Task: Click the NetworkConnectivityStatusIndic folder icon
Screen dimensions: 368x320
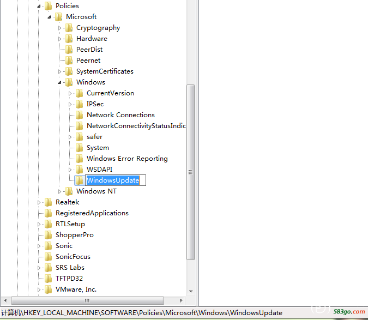Action: point(79,126)
